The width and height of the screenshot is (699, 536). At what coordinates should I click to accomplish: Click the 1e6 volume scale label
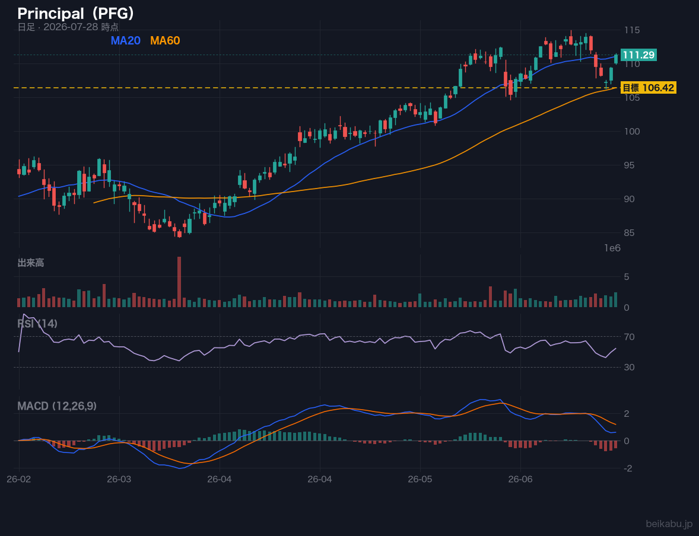(612, 248)
